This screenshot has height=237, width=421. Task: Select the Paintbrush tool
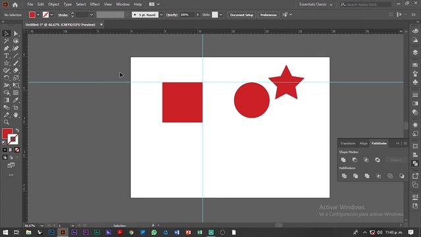click(x=16, y=63)
